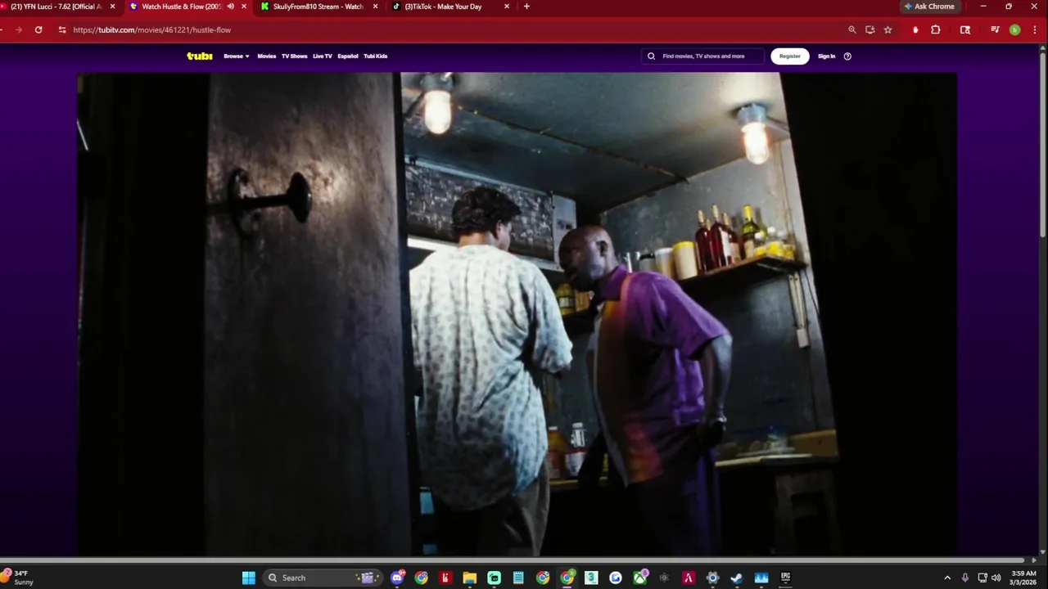Open the weather widget showing 34°F Sunny
Screen dimensions: 1048x589
20,578
